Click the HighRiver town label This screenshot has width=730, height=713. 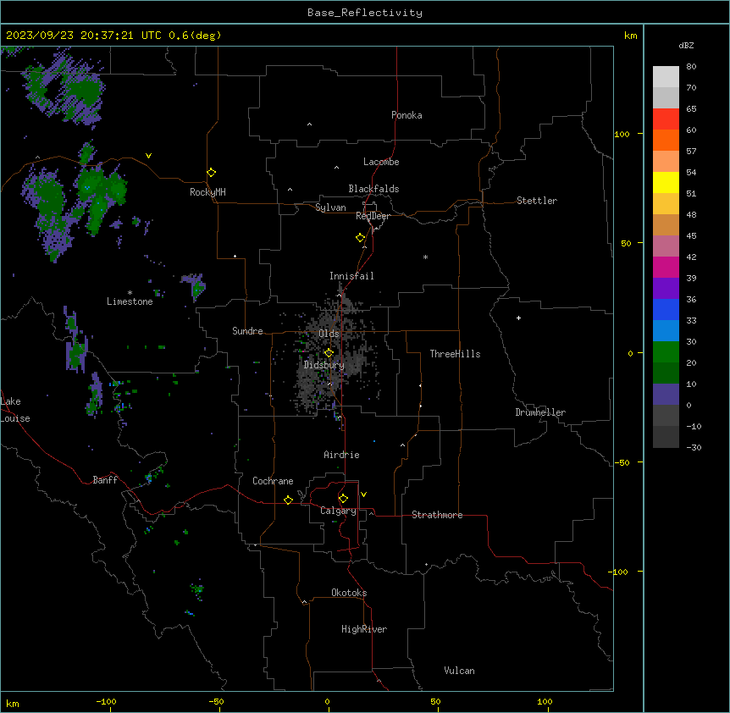[x=364, y=629]
